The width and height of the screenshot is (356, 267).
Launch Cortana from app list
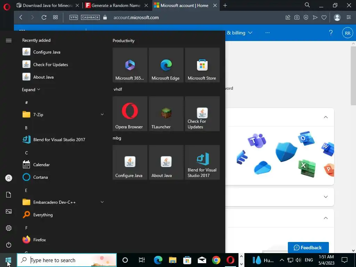pos(64,177)
